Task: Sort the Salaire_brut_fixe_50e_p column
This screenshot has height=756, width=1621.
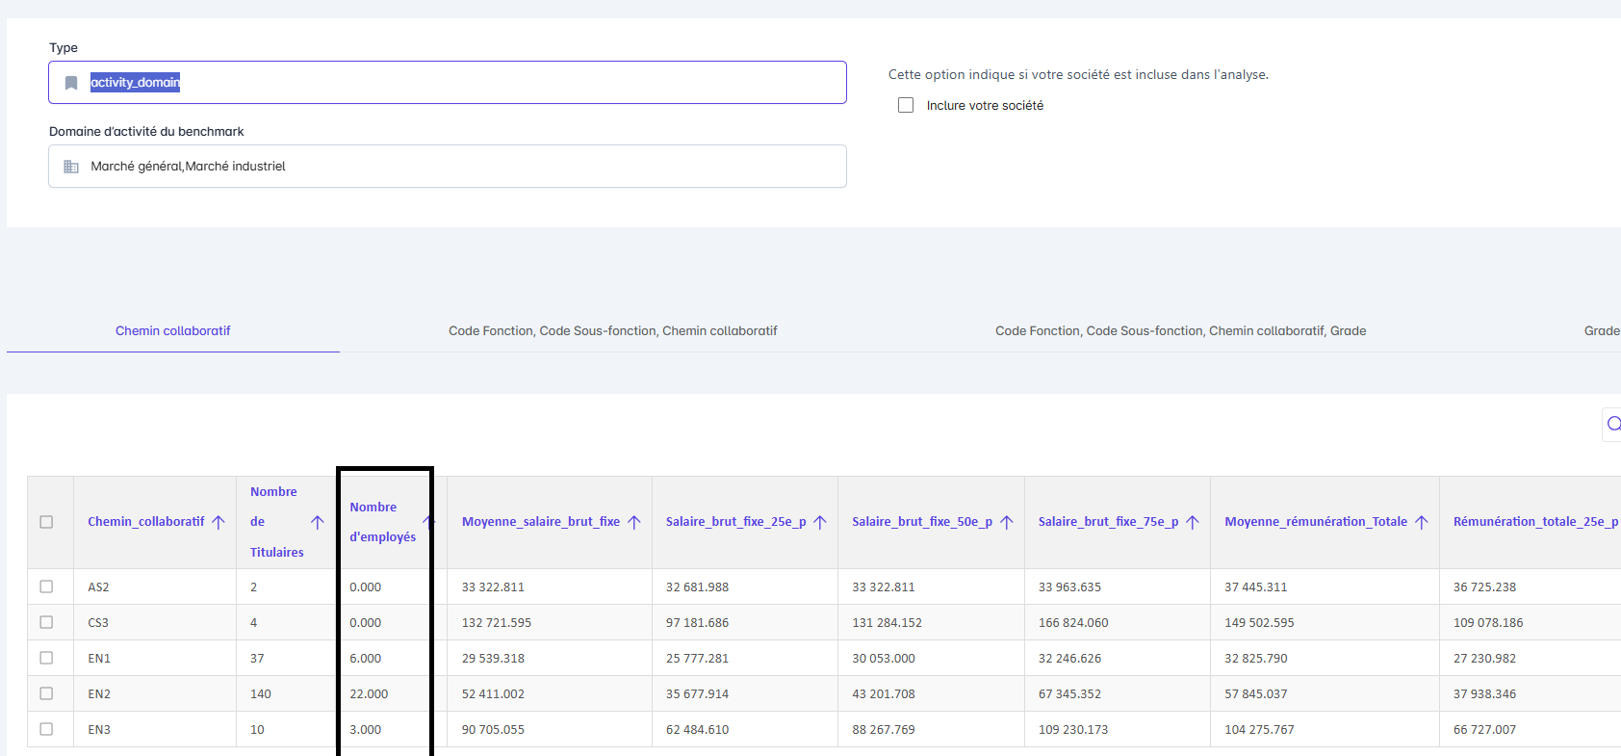Action: [1007, 522]
